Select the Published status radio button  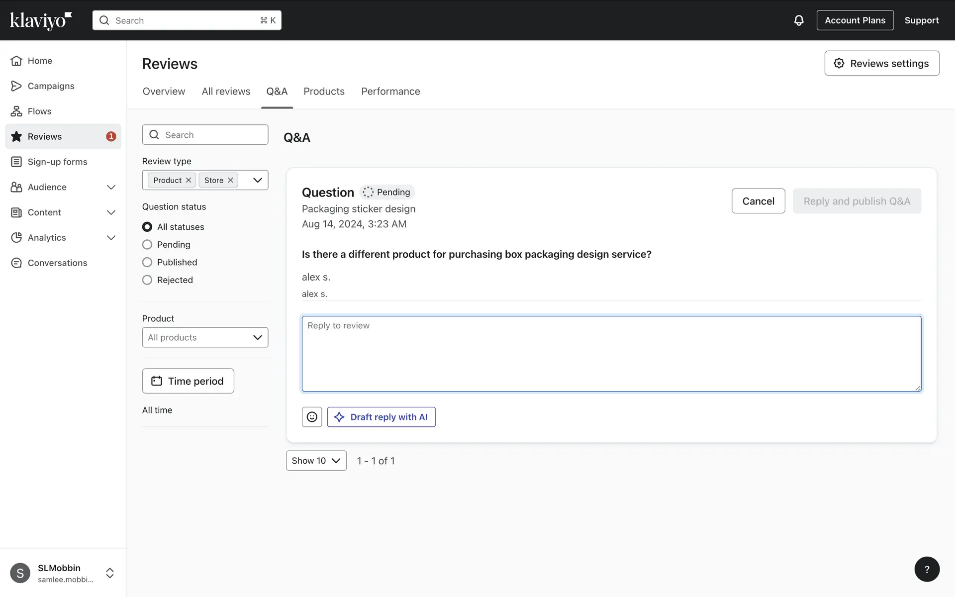coord(147,262)
